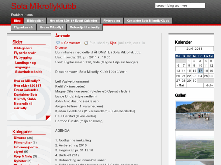Open Hva er Mikrofly? in the sidebar
This screenshot has height=165, width=221.
27,81
